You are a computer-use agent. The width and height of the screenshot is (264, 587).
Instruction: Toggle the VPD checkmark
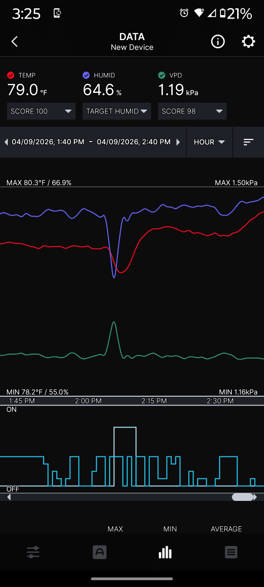(162, 75)
